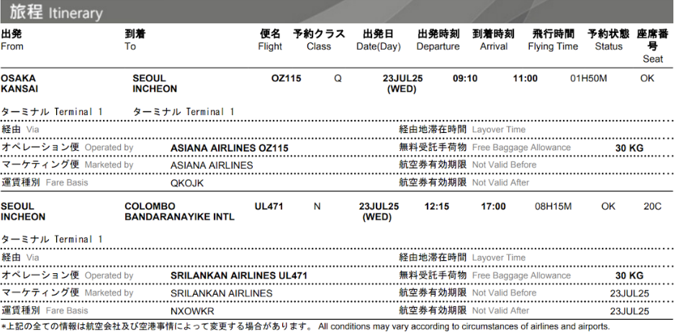Select booking class N
This screenshot has height=335, width=681.
coord(317,206)
